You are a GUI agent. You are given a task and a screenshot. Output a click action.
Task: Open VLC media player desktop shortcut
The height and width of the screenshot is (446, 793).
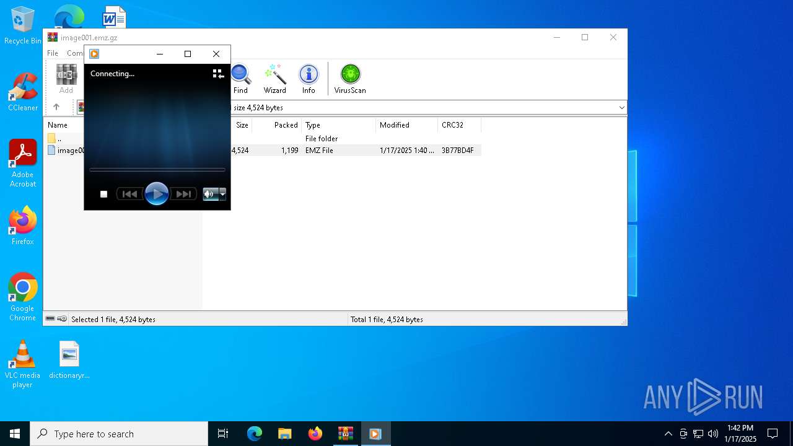pos(22,364)
